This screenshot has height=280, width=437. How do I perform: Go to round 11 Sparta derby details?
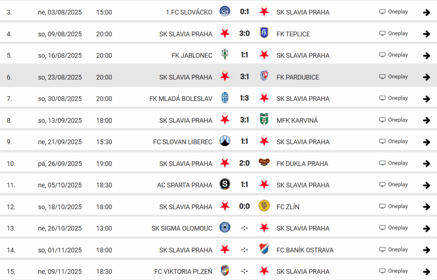(x=426, y=185)
